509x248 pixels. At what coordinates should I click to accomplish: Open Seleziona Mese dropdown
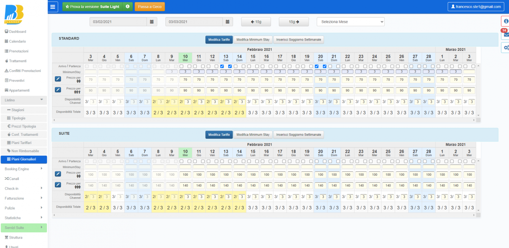click(x=350, y=22)
